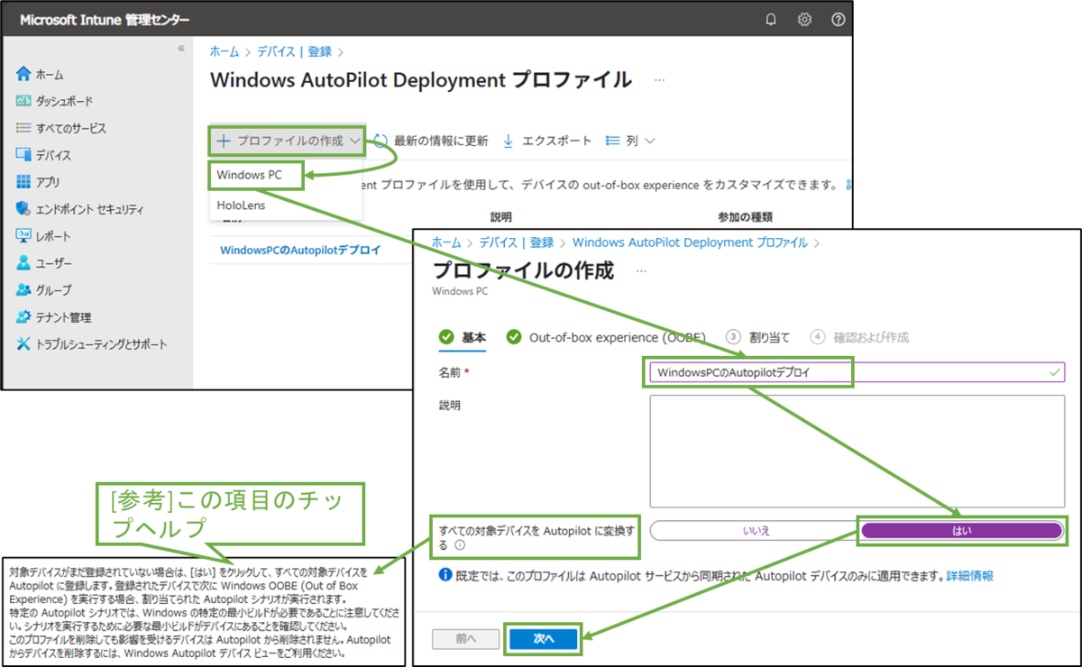Click the info icon beside 変換する label

tap(460, 545)
